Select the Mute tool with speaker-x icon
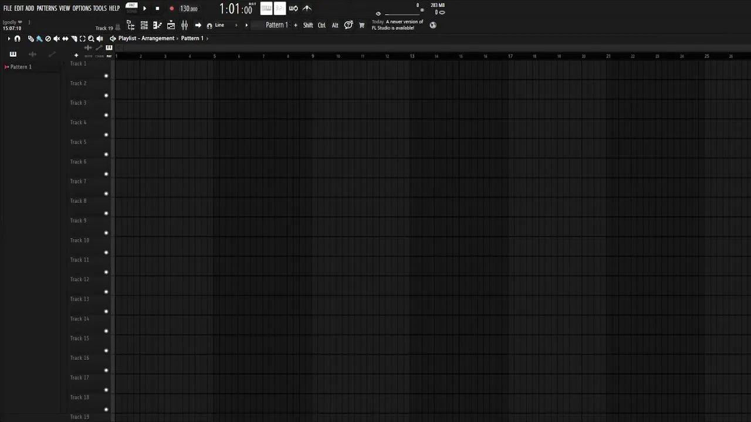 tap(56, 39)
